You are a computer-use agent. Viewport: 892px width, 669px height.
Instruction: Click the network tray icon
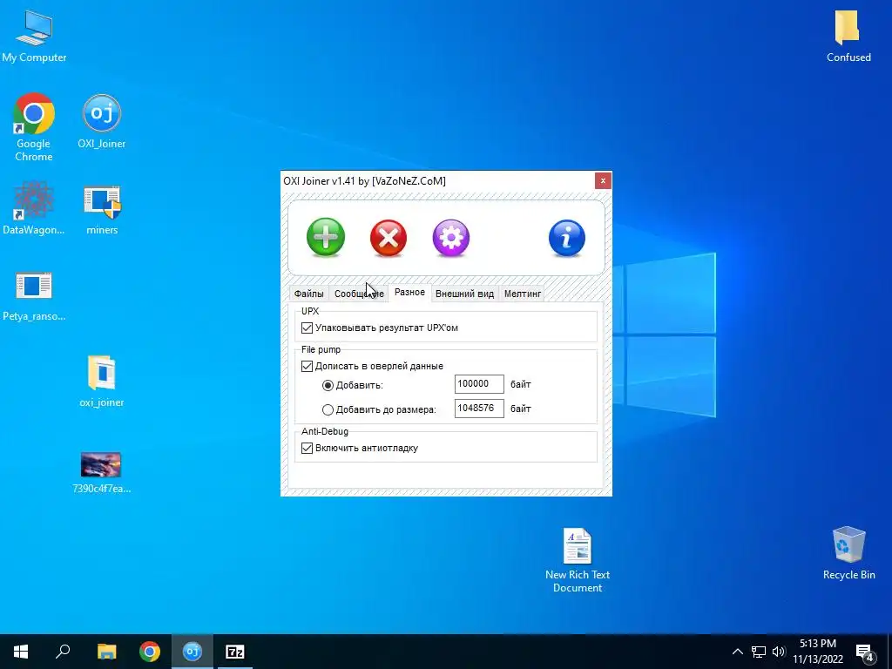pyautogui.click(x=759, y=652)
